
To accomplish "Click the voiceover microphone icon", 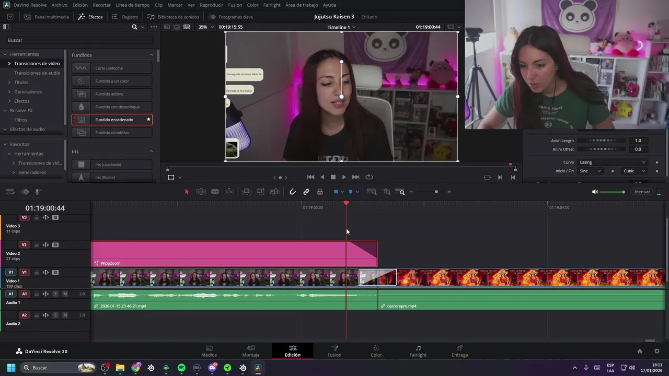I will tap(38, 192).
